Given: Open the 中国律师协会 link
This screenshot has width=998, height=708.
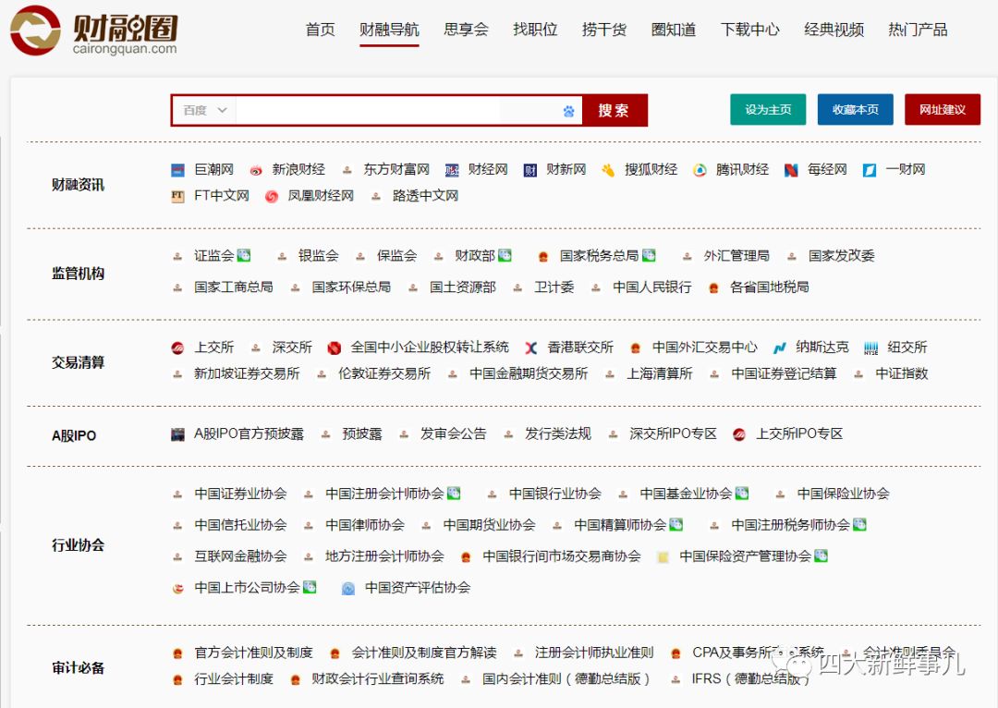Looking at the screenshot, I should 365,525.
